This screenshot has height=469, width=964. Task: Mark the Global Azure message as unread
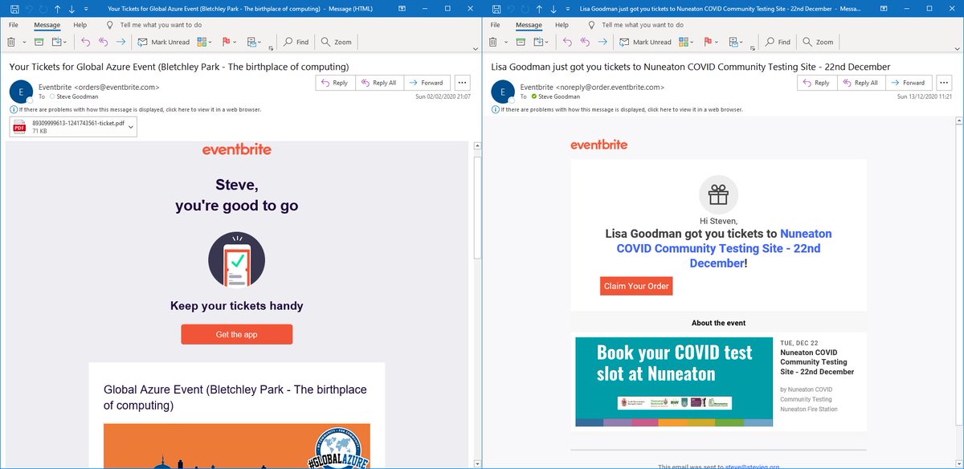coord(163,42)
